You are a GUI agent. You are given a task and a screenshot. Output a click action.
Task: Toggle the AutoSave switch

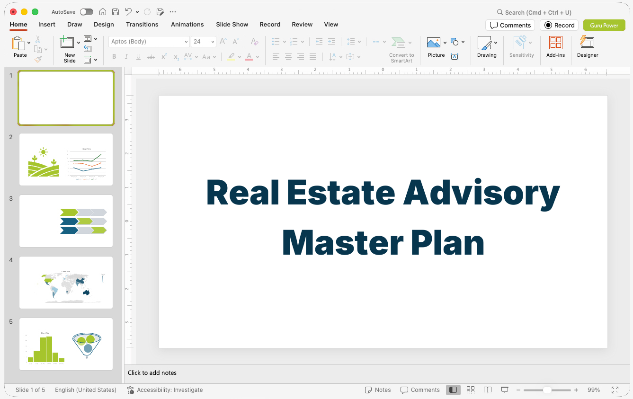[x=87, y=12]
